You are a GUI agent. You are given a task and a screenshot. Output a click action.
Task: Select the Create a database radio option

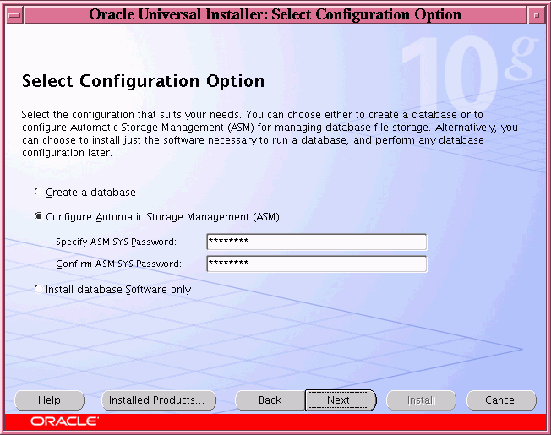pyautogui.click(x=38, y=193)
